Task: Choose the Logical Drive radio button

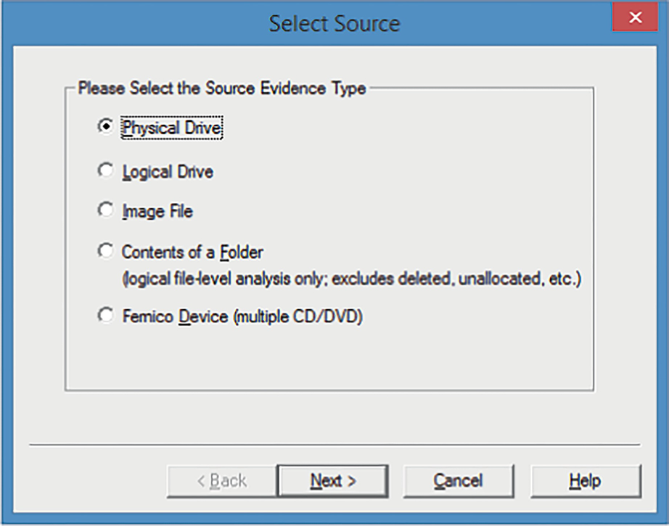Action: coord(106,170)
